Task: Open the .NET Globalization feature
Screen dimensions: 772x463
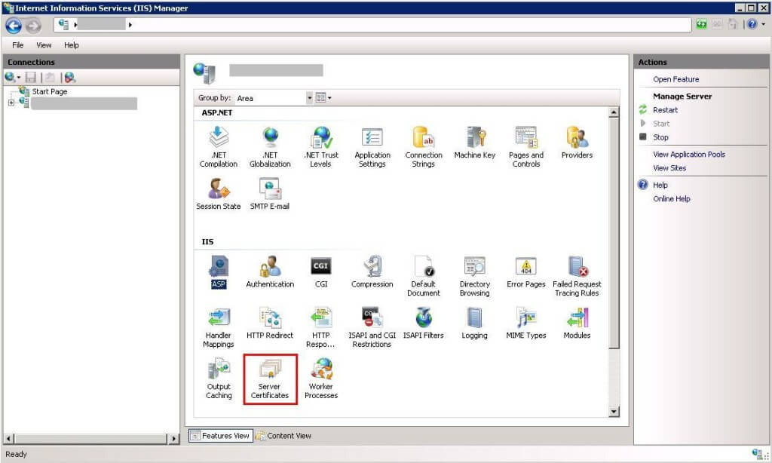Action: point(270,147)
